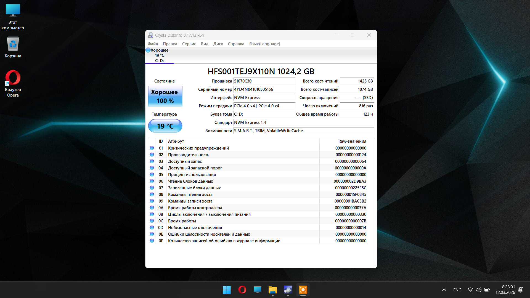
Task: Click the blue disk health status orb
Action: pyautogui.click(x=148, y=50)
